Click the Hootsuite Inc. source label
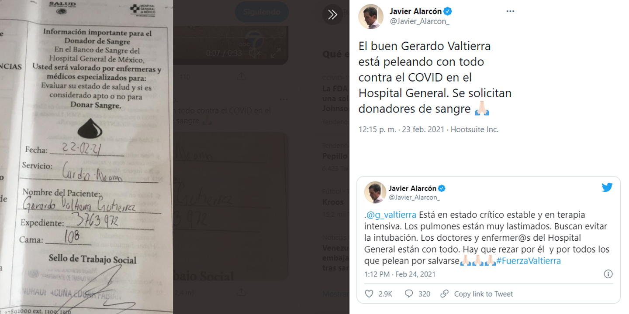 point(474,130)
